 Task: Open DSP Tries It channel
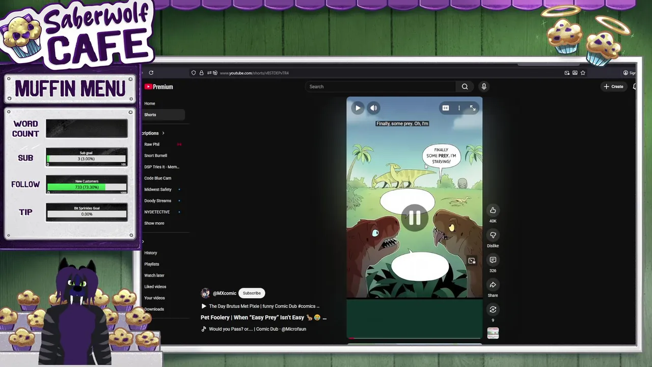click(161, 167)
